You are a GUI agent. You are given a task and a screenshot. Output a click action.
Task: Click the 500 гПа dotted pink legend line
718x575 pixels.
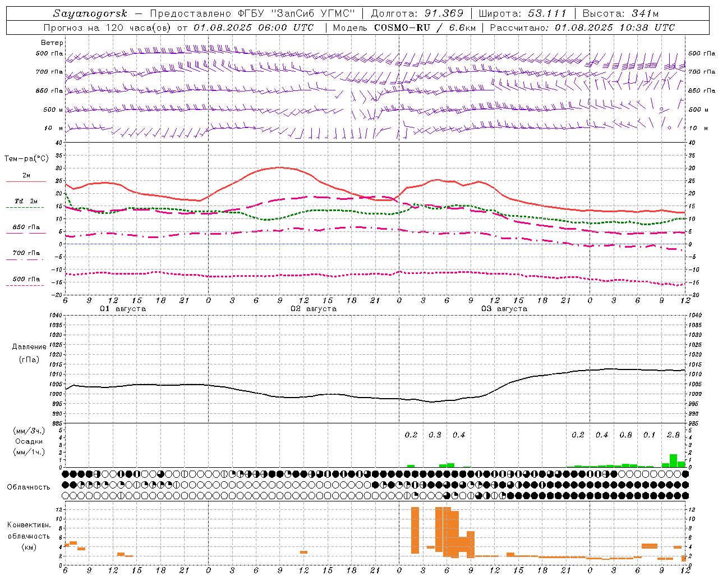[x=25, y=285]
